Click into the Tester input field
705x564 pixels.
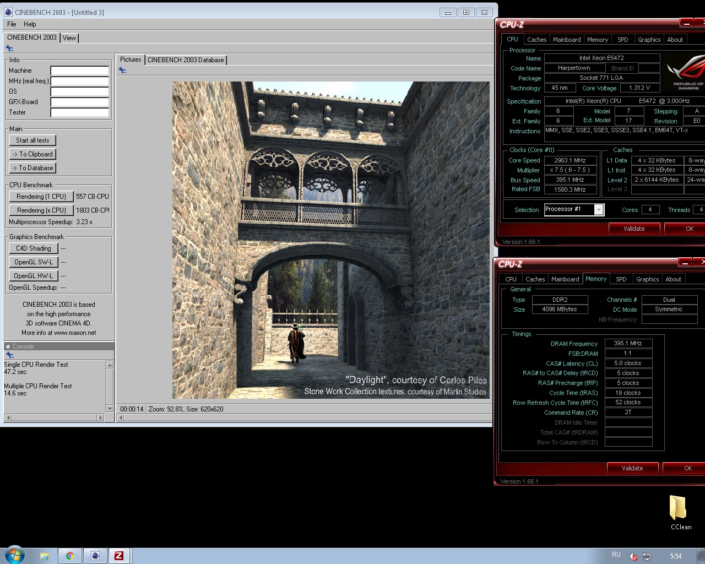pyautogui.click(x=80, y=112)
